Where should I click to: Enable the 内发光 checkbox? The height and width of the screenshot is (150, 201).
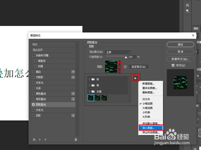(x=33, y=83)
